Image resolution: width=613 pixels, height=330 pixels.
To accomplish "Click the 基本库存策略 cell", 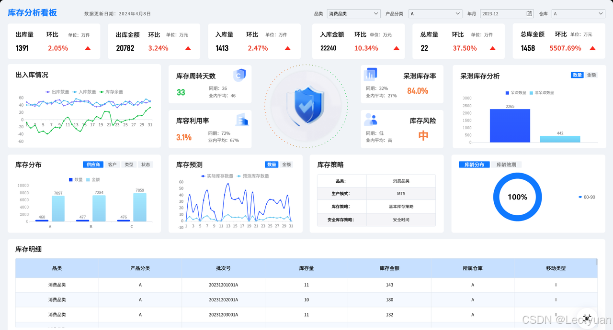I will click(401, 207).
